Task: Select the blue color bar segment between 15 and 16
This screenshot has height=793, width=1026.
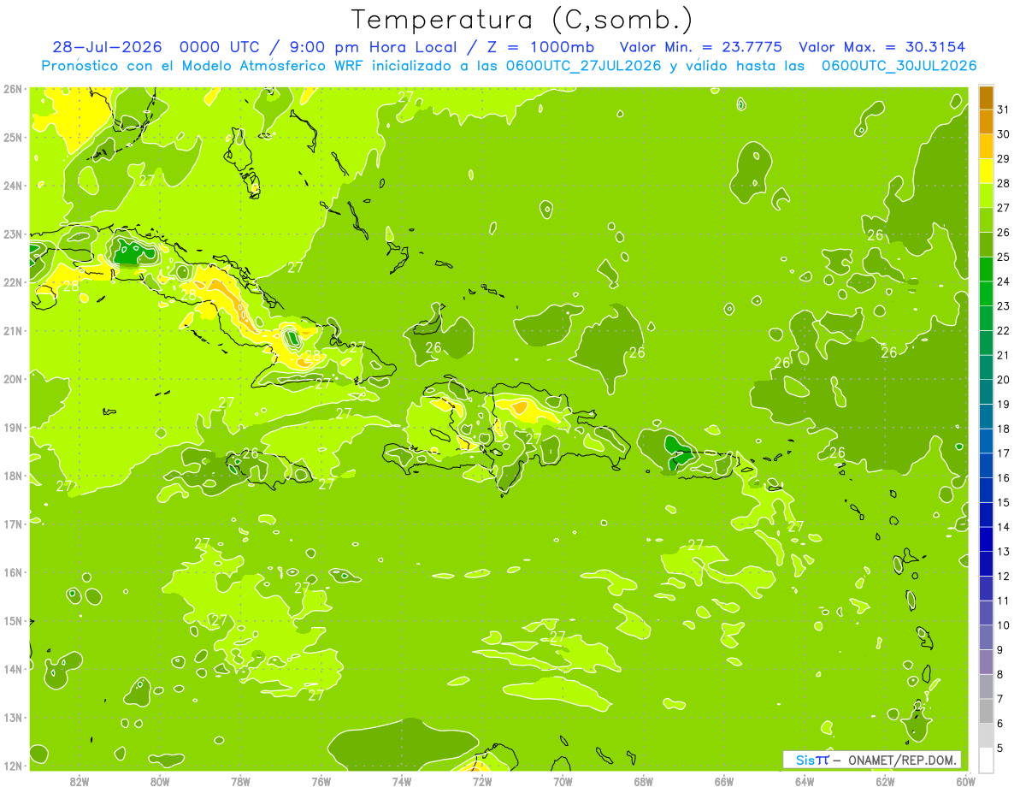Action: (986, 490)
